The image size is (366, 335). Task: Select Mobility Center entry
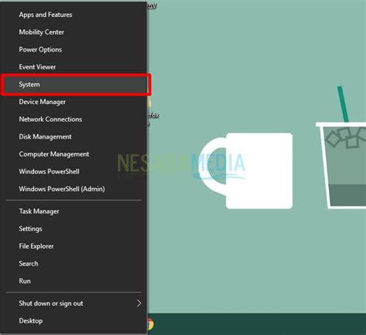(x=73, y=32)
